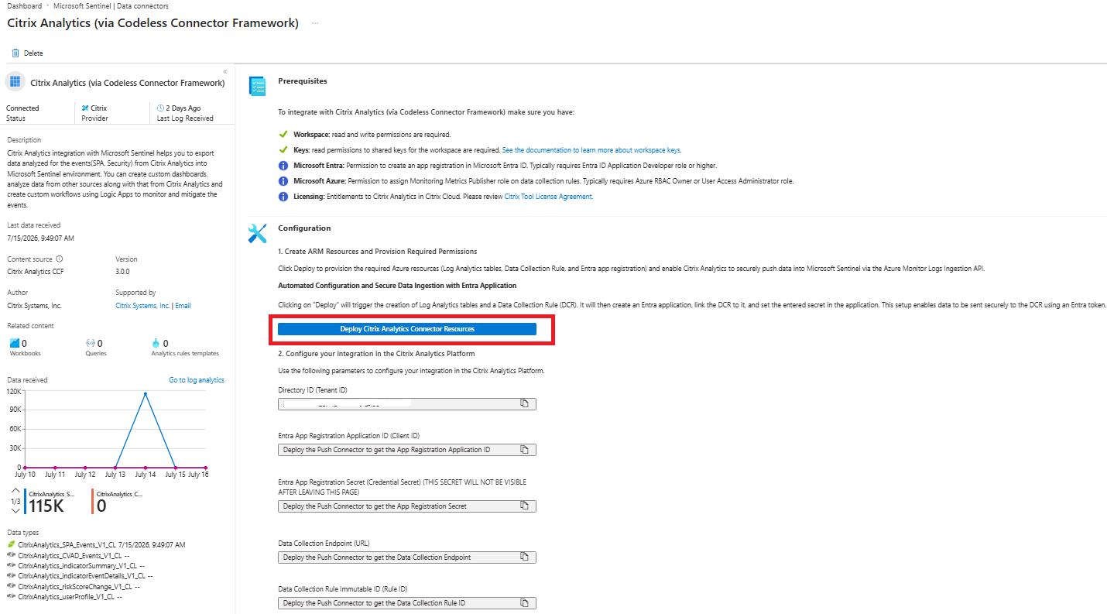This screenshot has height=614, width=1107.
Task: Click the last data received timestamp
Action: click(x=40, y=238)
